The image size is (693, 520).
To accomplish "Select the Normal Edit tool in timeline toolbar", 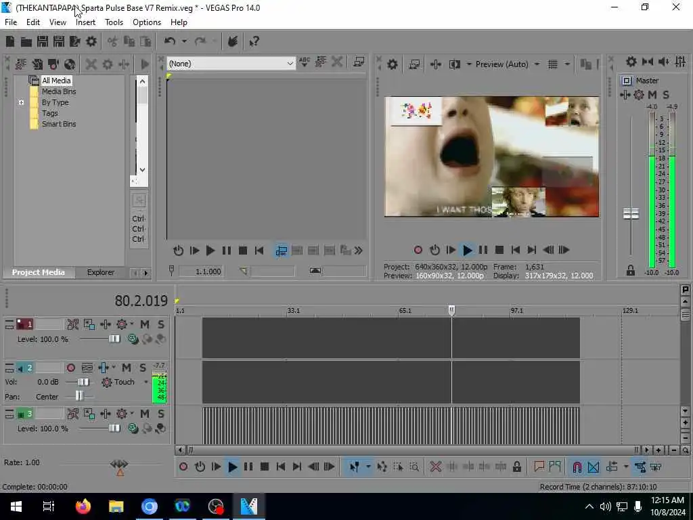I will click(x=355, y=467).
